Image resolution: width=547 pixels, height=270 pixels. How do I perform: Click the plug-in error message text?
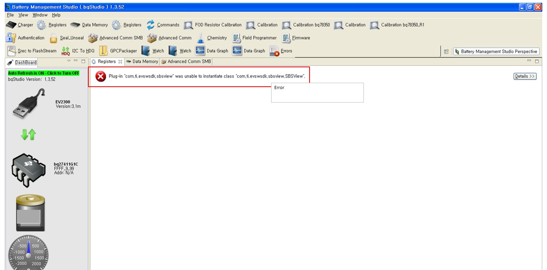pyautogui.click(x=207, y=76)
